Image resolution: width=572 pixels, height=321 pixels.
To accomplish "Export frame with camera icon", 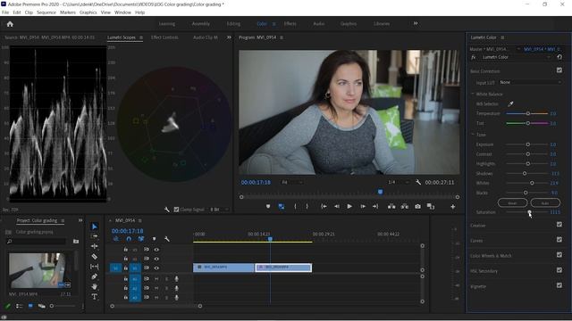I will point(417,206).
